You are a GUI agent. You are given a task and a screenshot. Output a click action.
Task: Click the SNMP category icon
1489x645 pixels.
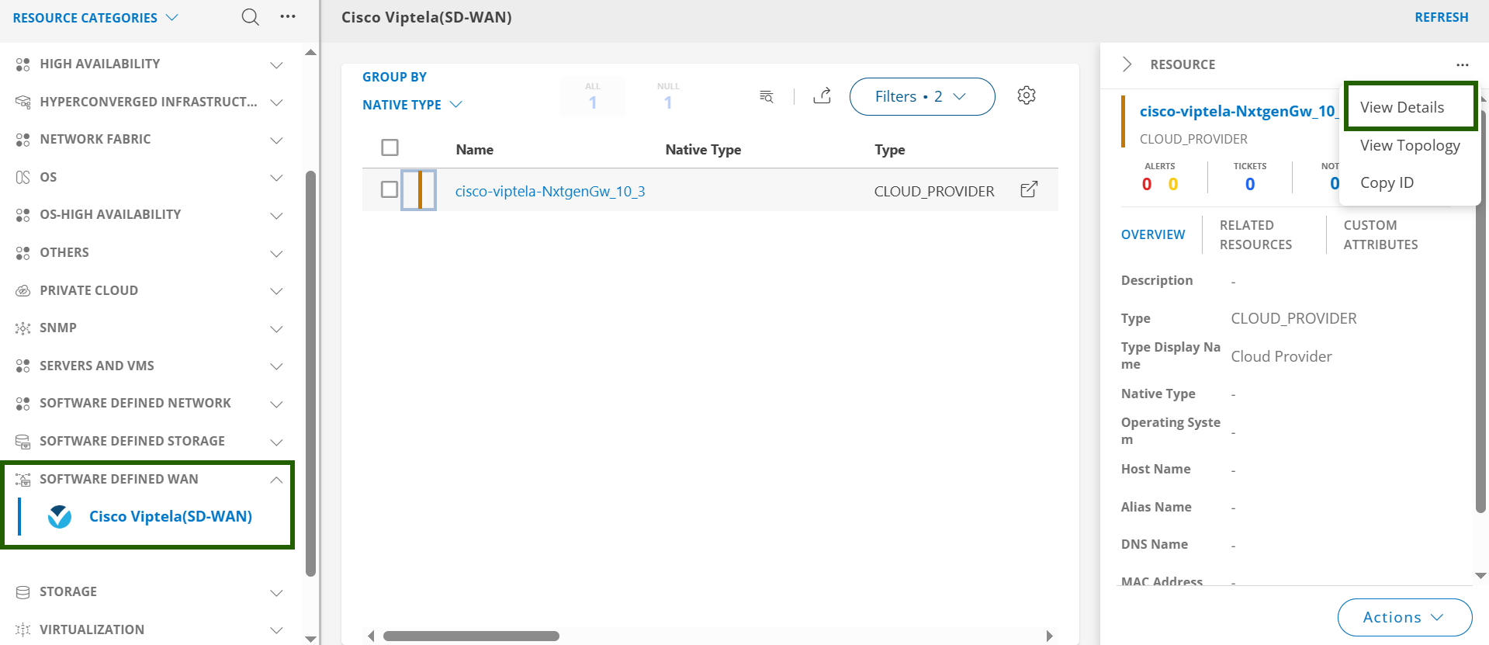coord(23,328)
